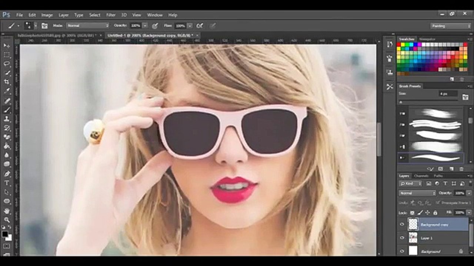Open the brush Mode dropdown
Screen dimensions: 474x266
[88, 26]
